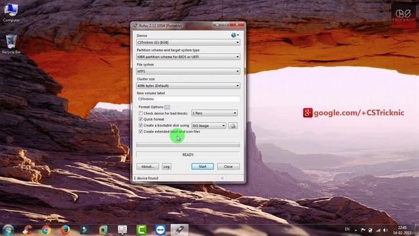Click the Rufus progress bar
The image size is (419, 236).
[x=188, y=145]
